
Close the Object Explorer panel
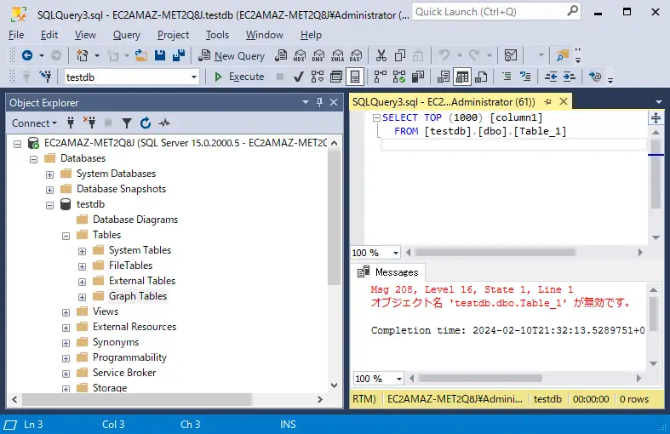(334, 102)
